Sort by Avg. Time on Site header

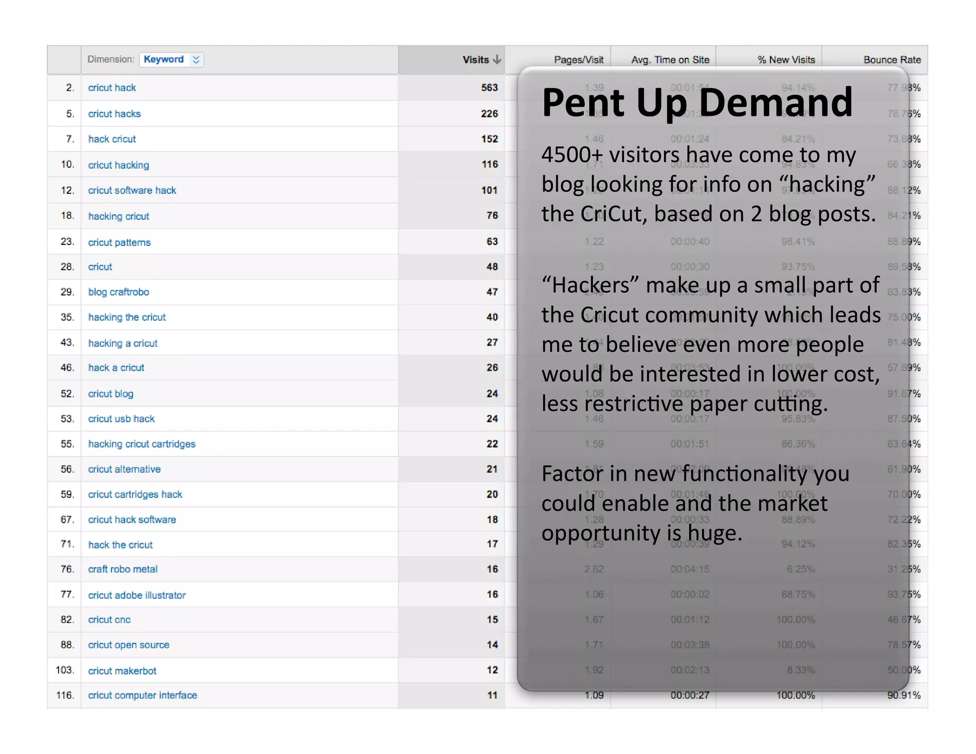pos(670,60)
